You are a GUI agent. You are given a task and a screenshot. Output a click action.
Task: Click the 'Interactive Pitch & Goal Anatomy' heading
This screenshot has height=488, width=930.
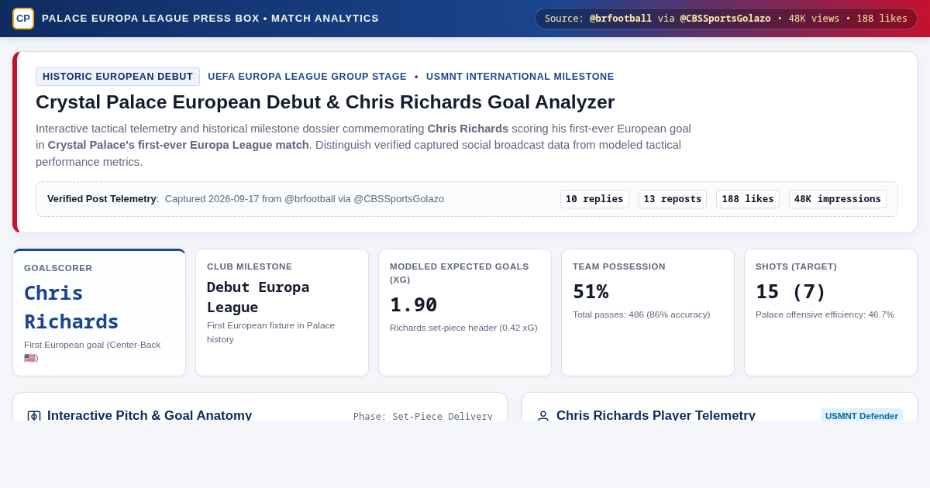[x=150, y=415]
